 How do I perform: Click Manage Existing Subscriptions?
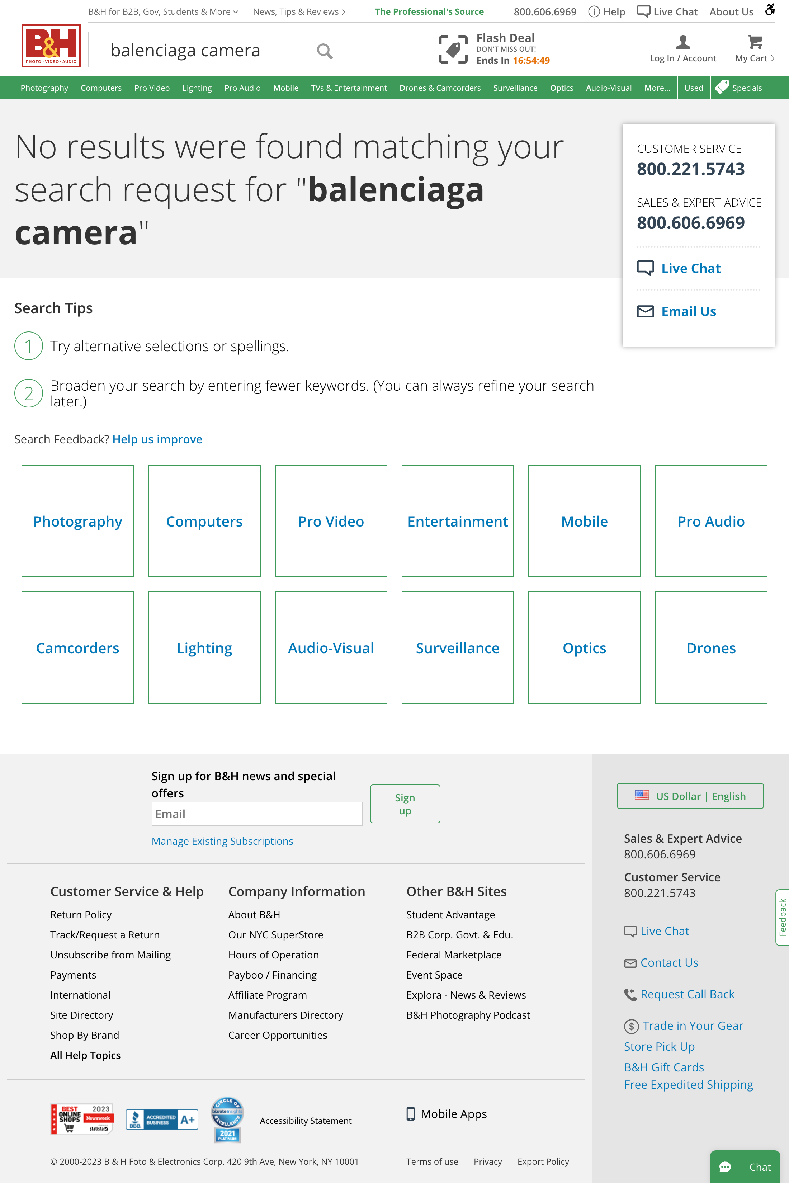[x=222, y=841]
